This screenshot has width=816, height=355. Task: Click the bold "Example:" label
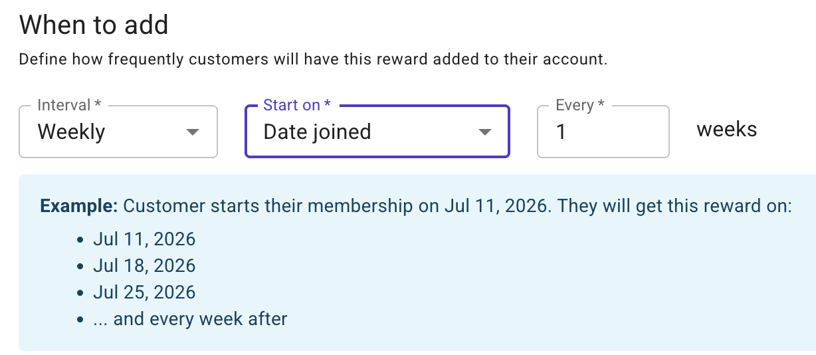coord(79,206)
